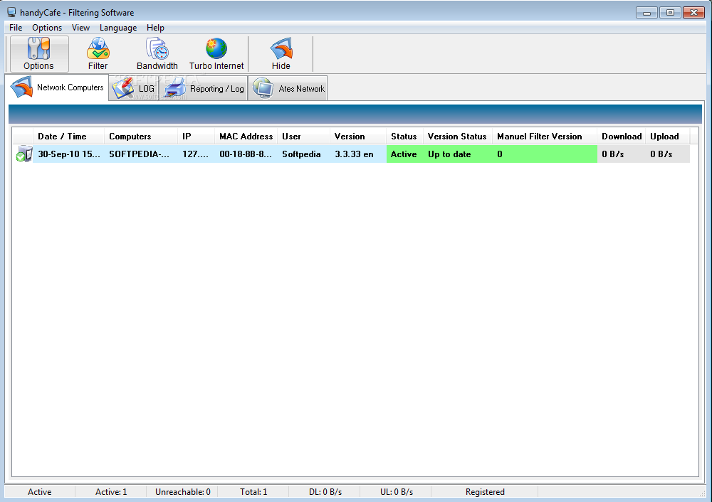Switch to the LOG tab

134,88
